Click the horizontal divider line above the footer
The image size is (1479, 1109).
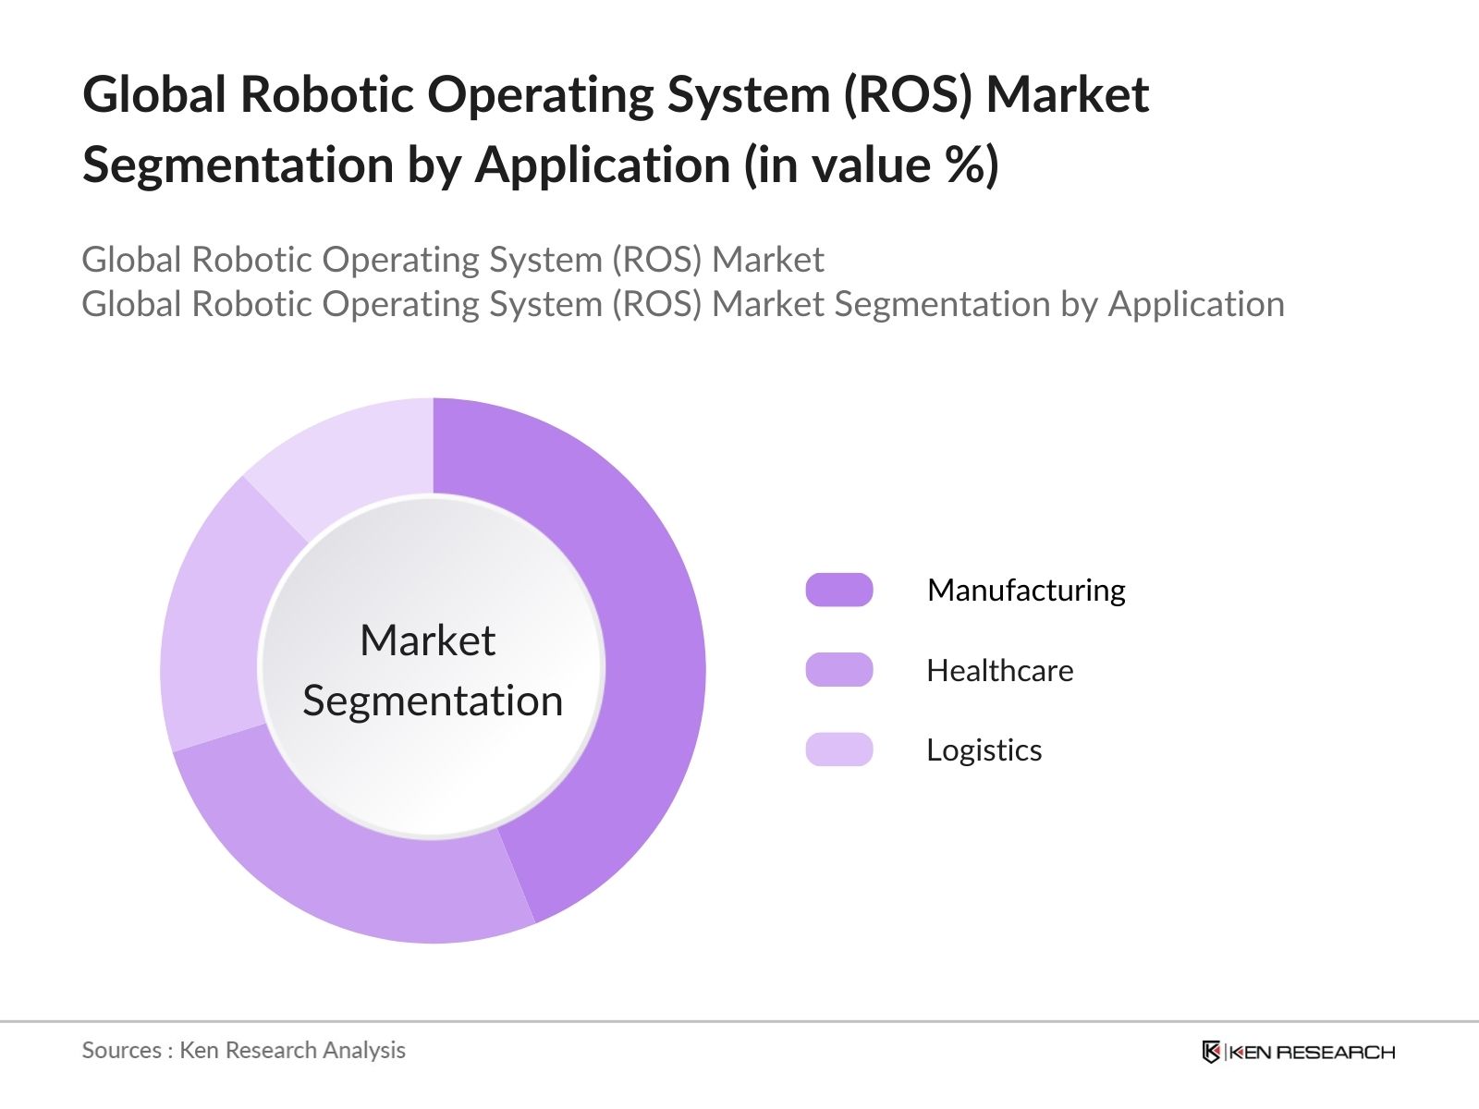pos(739,1021)
